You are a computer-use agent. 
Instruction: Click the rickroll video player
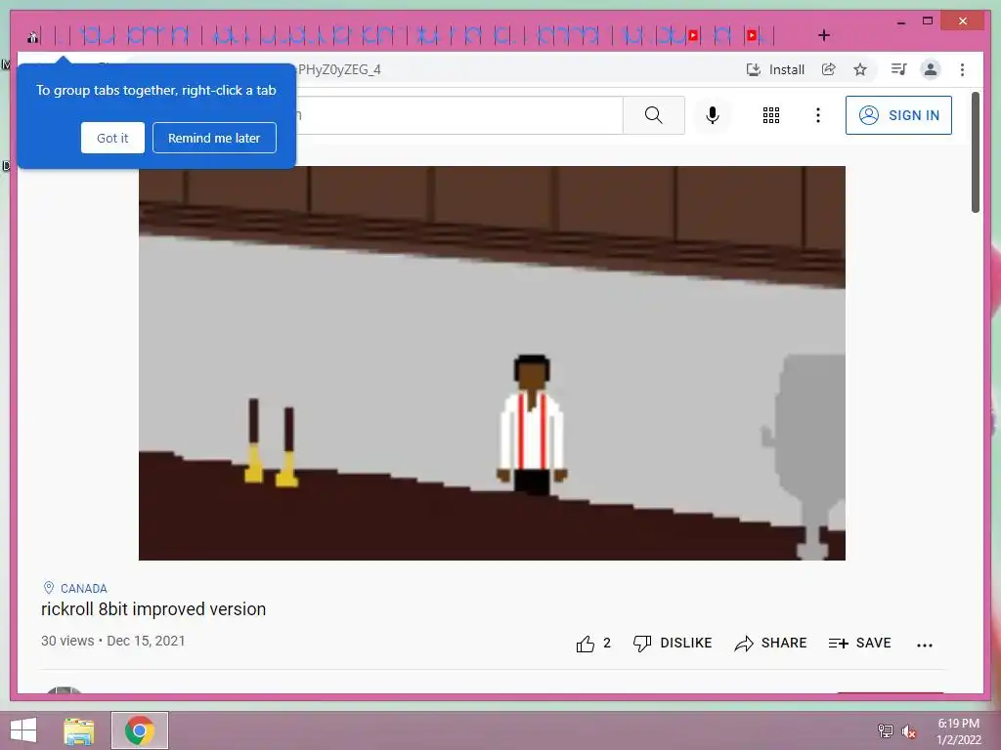[x=492, y=363]
